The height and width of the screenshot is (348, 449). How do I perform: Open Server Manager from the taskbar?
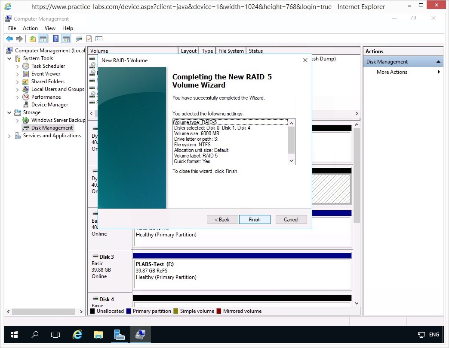click(119, 335)
